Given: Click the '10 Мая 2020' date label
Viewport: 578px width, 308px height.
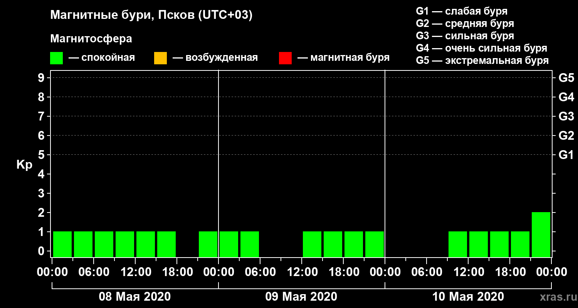Looking at the screenshot, I should 468,297.
